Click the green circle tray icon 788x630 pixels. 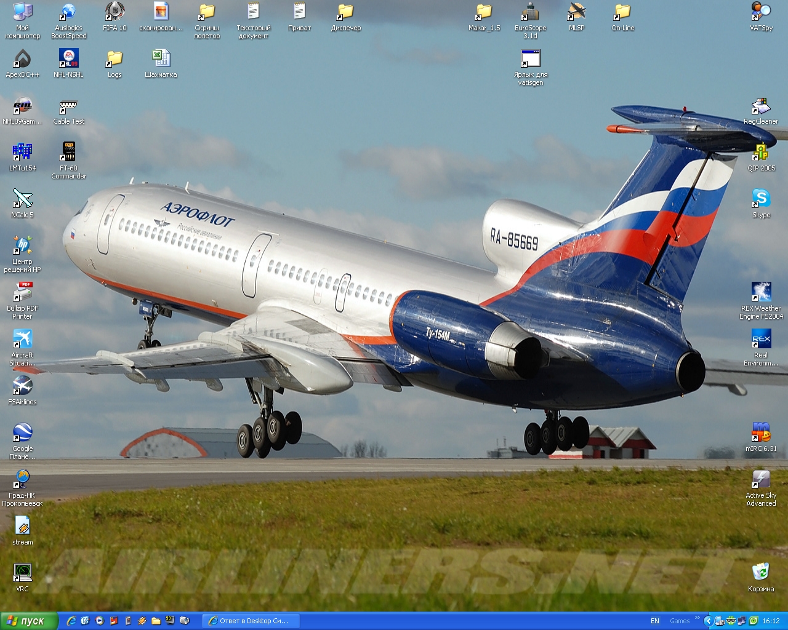click(x=754, y=621)
